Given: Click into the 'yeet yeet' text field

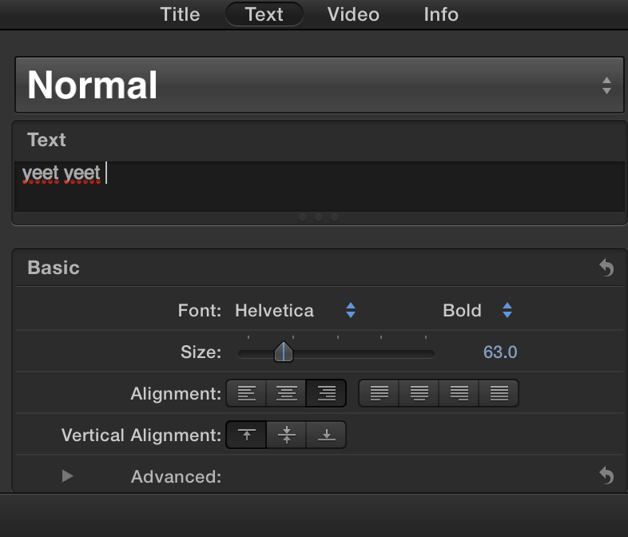Looking at the screenshot, I should pyautogui.click(x=320, y=185).
